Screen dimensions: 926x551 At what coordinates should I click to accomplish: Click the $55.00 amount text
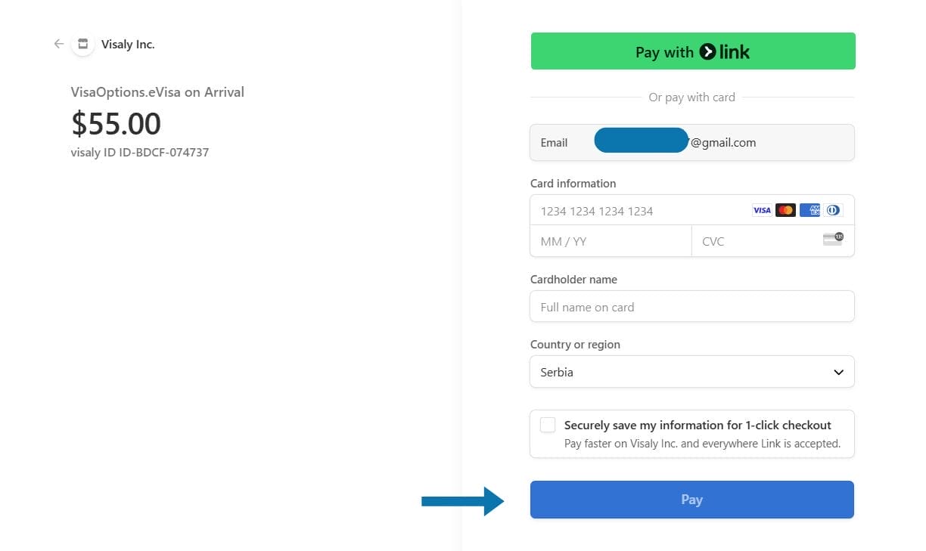[x=116, y=124]
